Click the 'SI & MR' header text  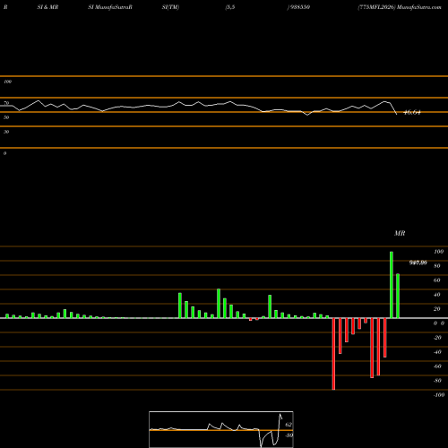coord(47,7)
